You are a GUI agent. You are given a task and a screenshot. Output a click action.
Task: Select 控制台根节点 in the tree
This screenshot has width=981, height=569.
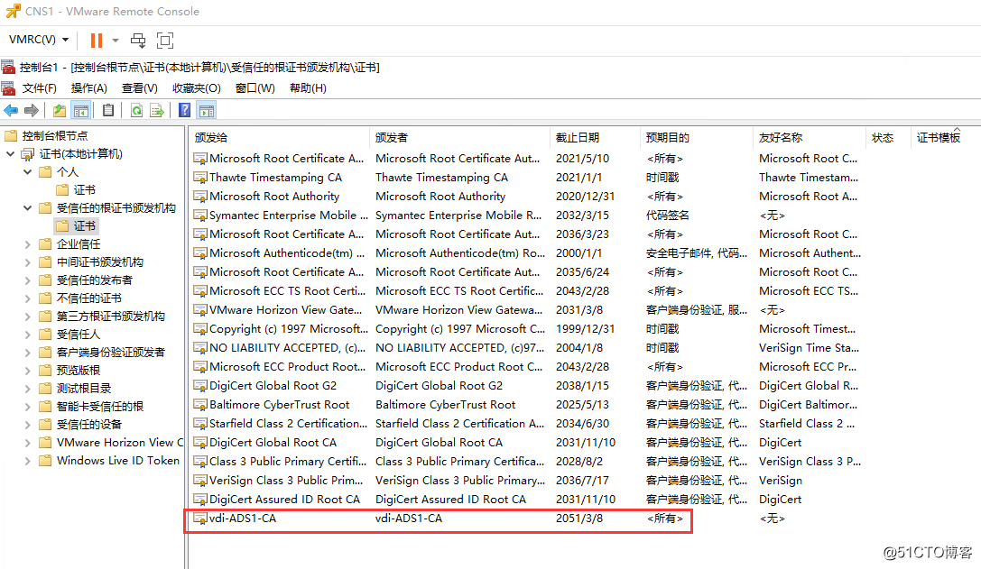54,135
